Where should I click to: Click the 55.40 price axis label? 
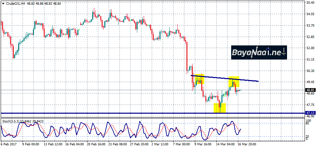(310, 2)
